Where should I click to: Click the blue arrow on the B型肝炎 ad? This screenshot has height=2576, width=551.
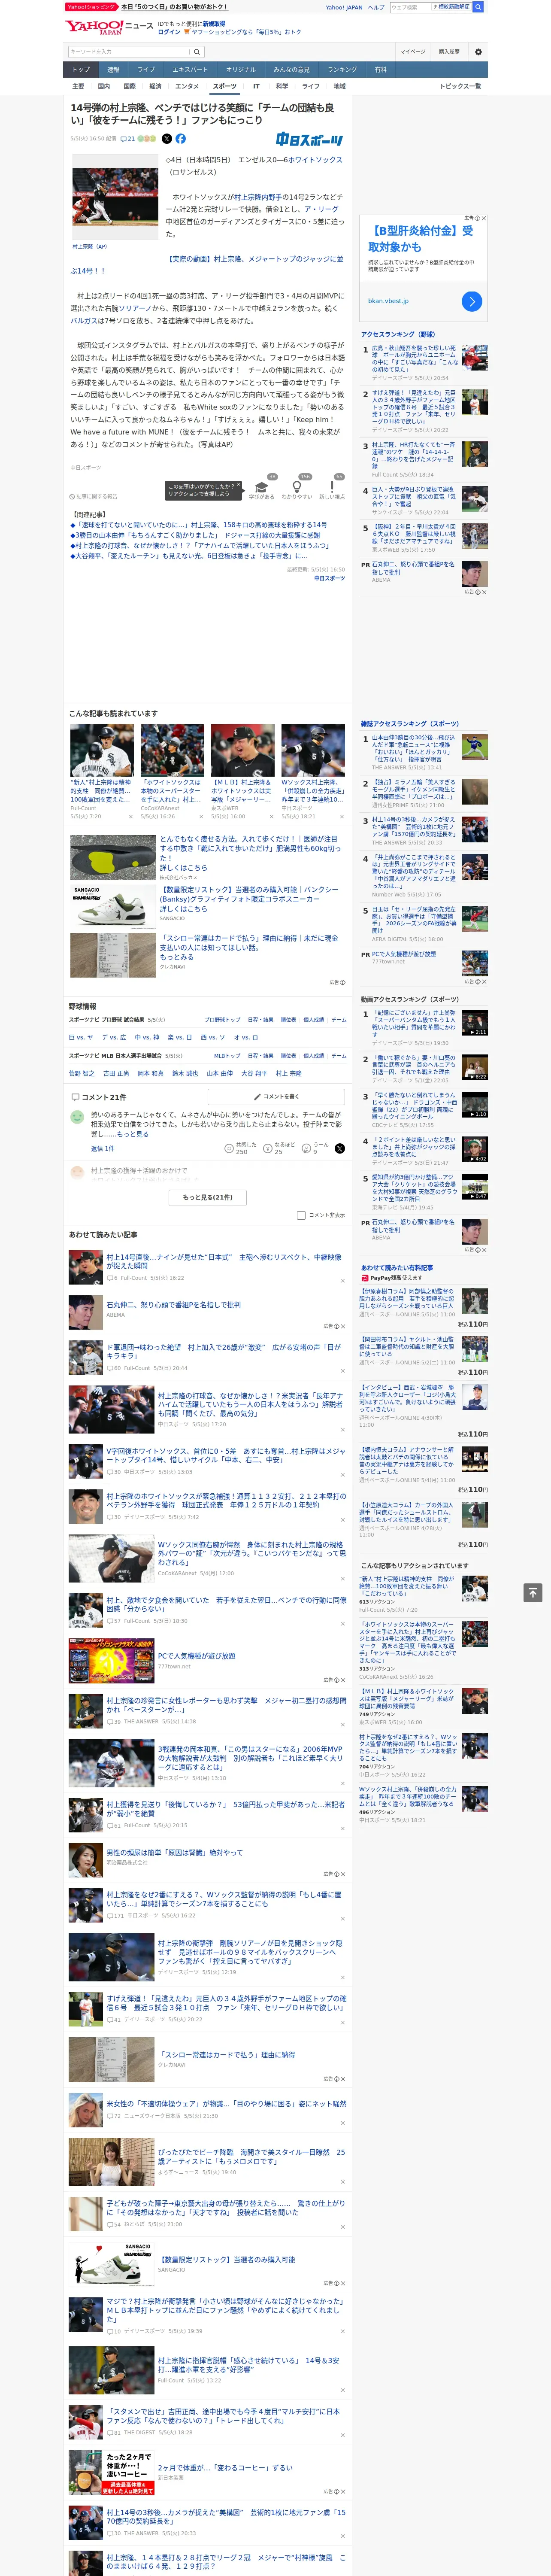pos(472,301)
